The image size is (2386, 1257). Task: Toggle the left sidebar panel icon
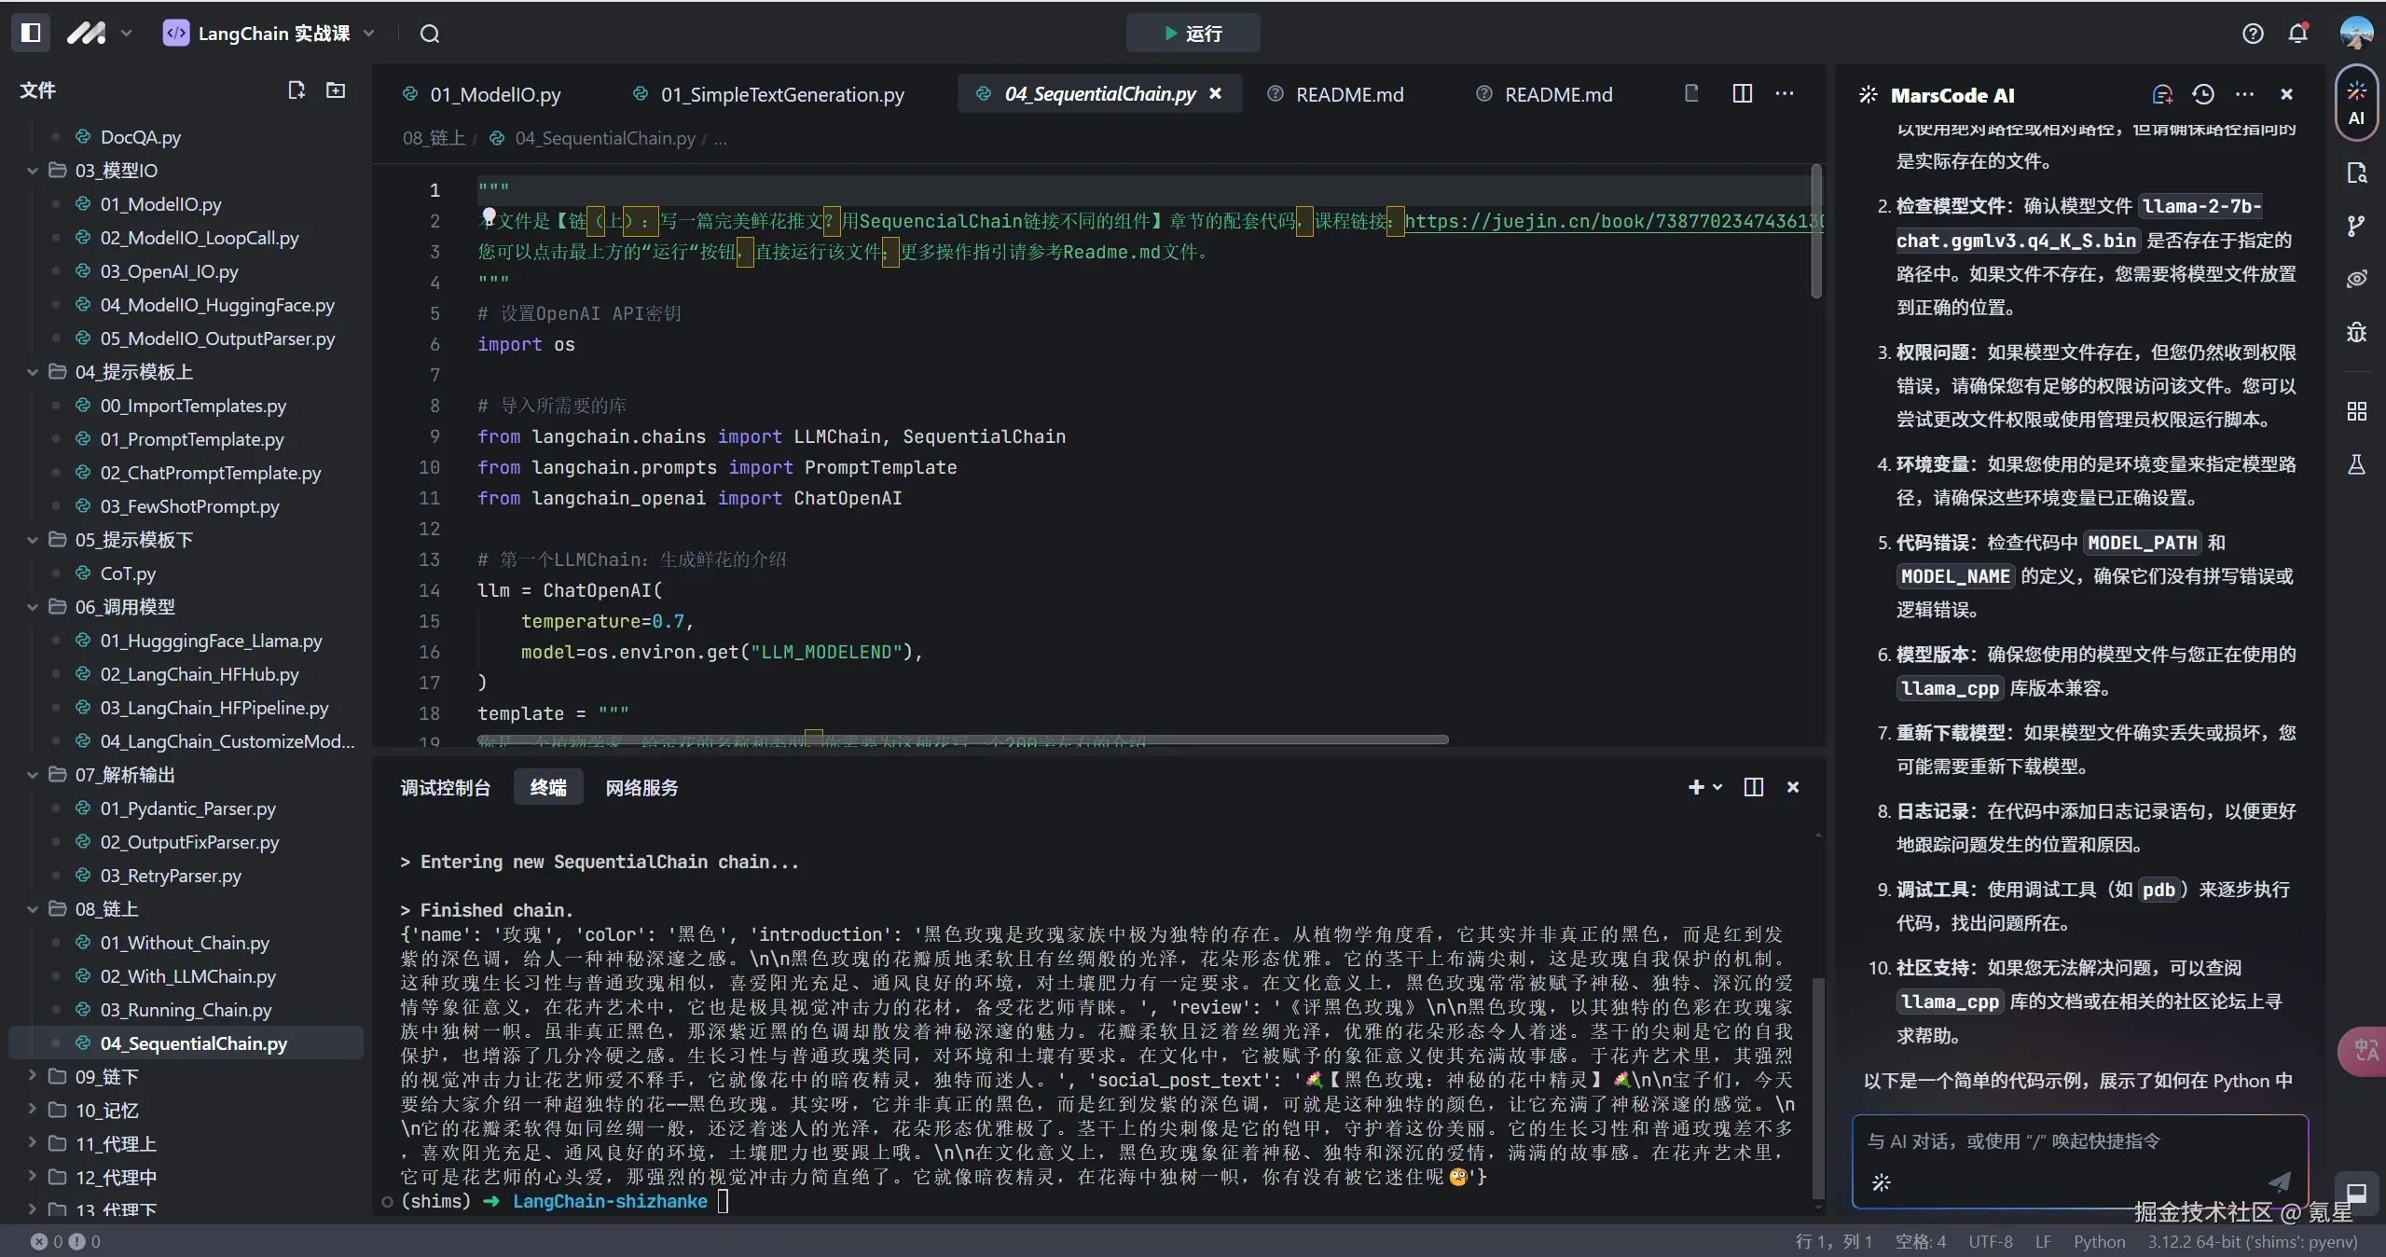coord(31,33)
